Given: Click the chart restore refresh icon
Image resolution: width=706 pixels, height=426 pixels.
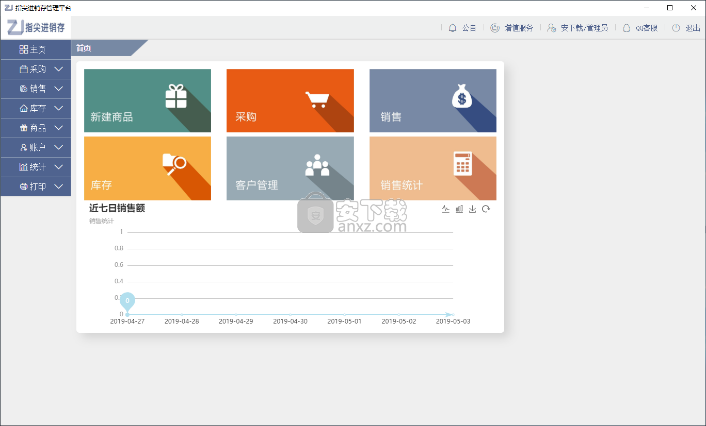Looking at the screenshot, I should pos(486,209).
